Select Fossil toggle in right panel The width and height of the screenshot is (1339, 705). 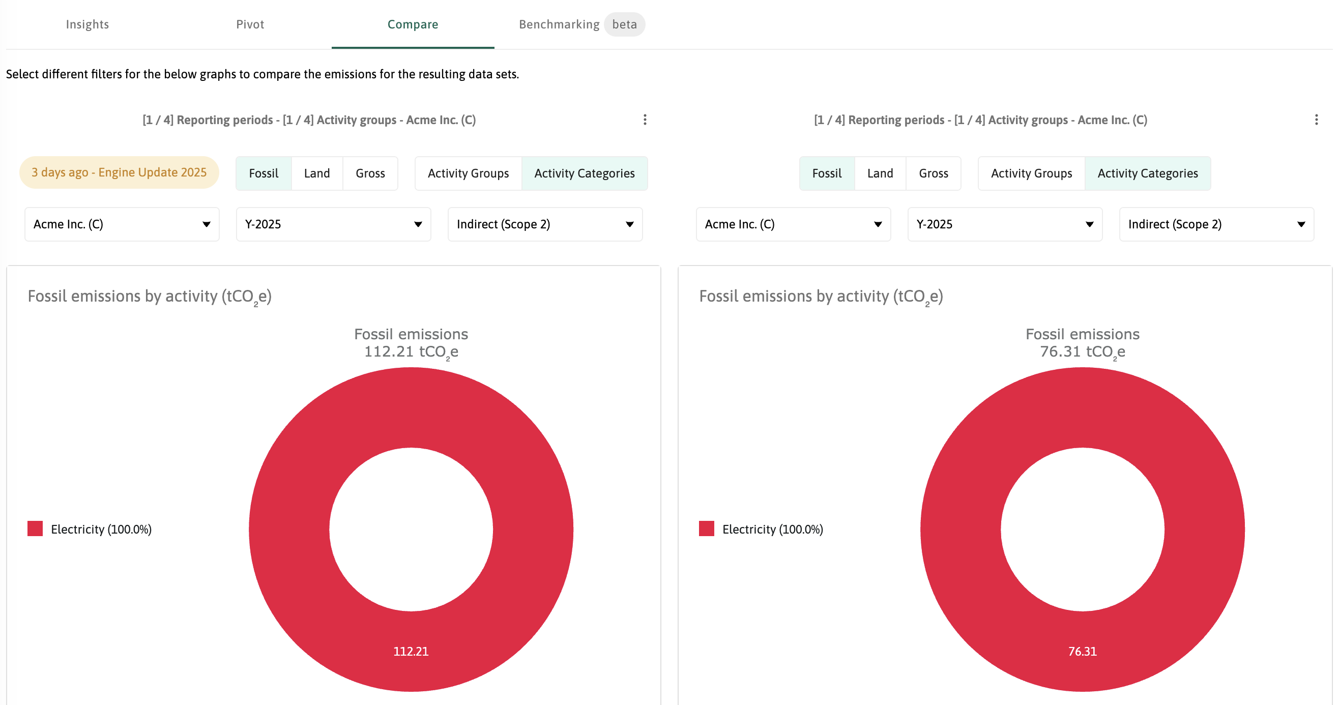point(827,173)
